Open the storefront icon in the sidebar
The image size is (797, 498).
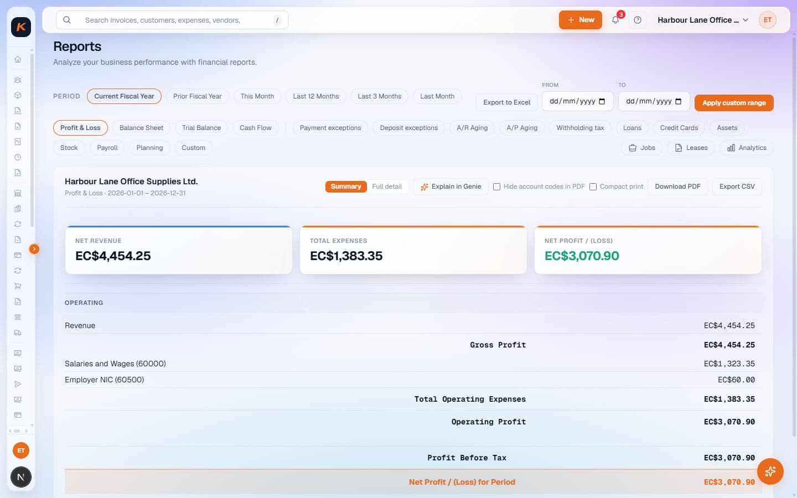18,193
